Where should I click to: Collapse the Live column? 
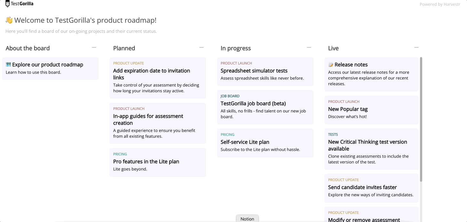416,47
